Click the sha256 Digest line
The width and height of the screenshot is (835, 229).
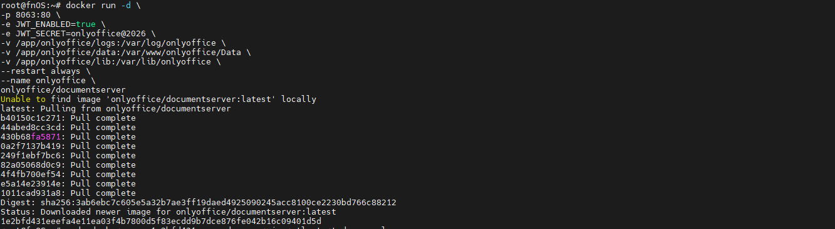coord(198,202)
